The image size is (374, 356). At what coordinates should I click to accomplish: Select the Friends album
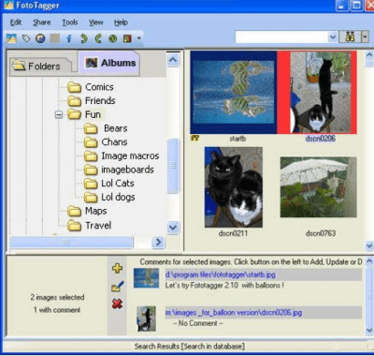100,101
